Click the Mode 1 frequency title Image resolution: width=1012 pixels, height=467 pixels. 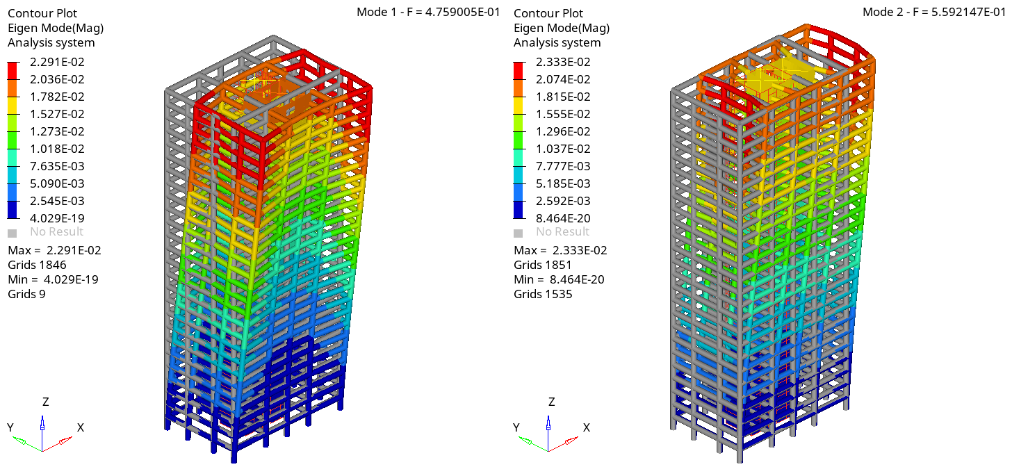[428, 12]
